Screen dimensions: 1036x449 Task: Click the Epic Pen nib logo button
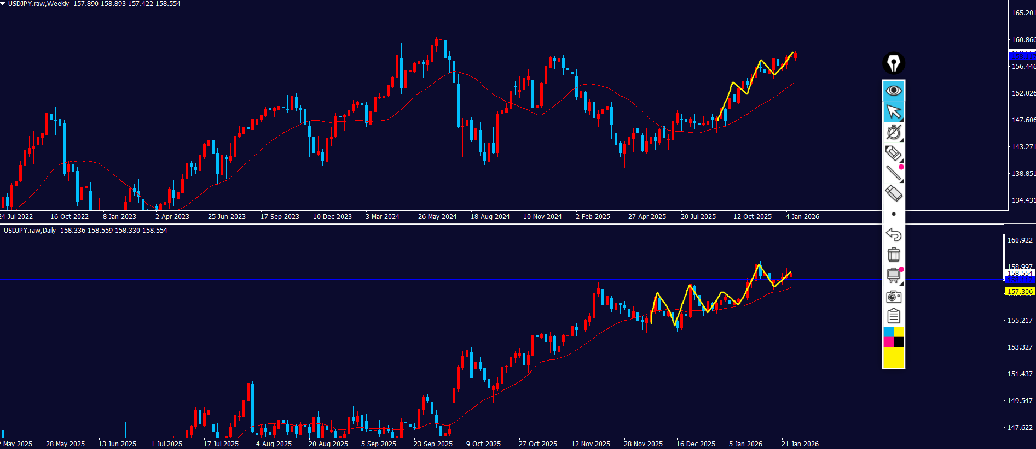[893, 63]
